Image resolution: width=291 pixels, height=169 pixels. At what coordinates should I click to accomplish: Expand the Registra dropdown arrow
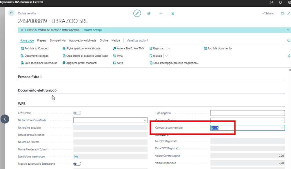[x=169, y=49]
